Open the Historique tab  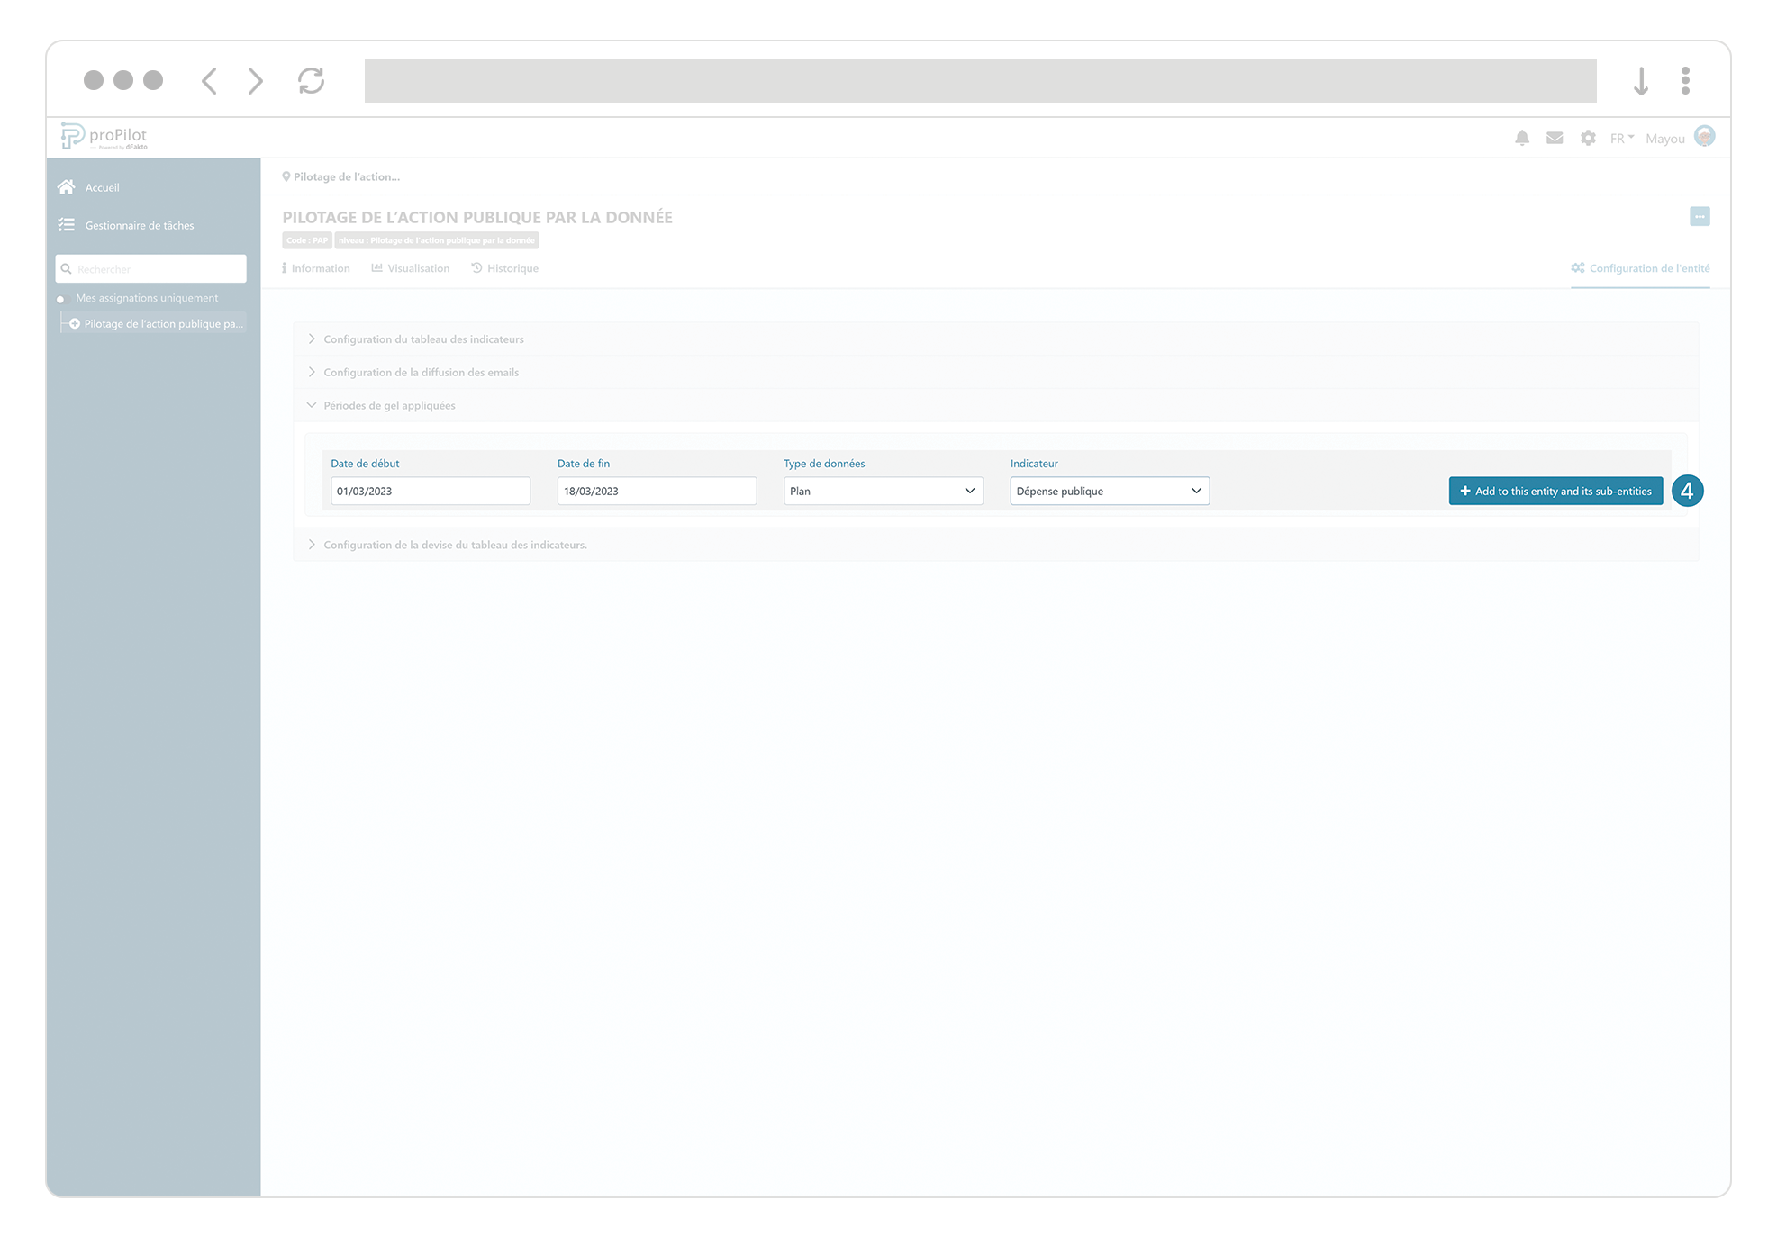pos(505,268)
